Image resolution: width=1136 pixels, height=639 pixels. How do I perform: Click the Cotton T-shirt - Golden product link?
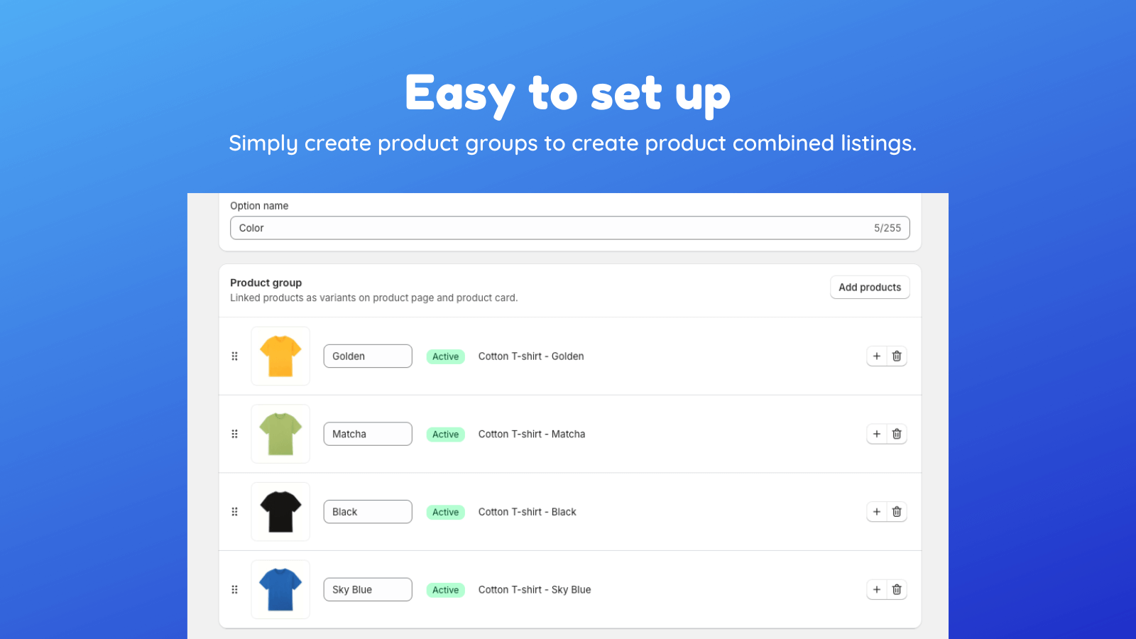click(530, 356)
